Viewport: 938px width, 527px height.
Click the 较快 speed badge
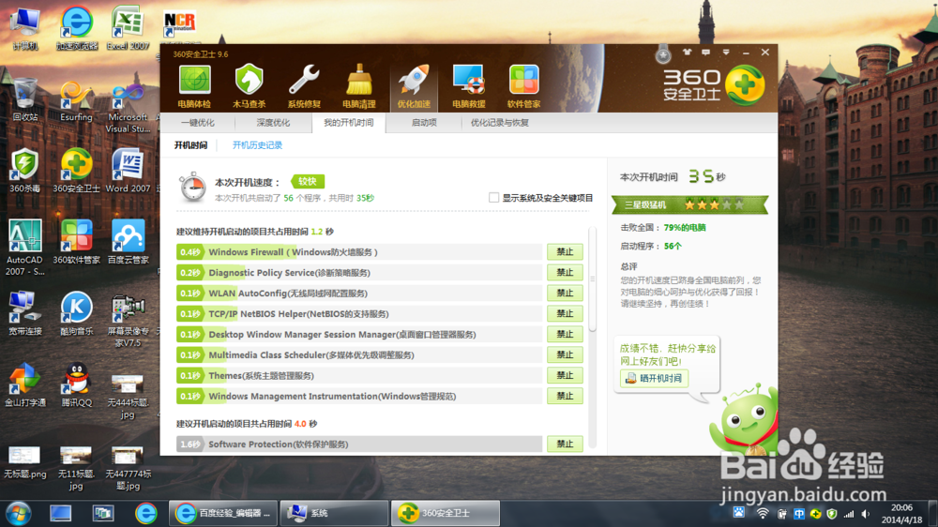308,181
